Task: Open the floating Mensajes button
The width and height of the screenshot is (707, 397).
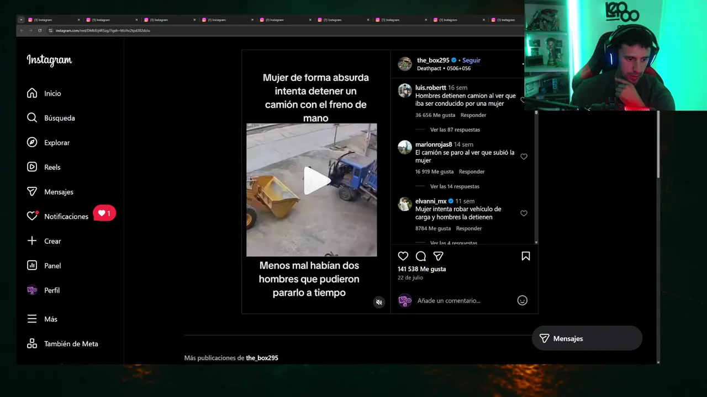Action: point(587,339)
